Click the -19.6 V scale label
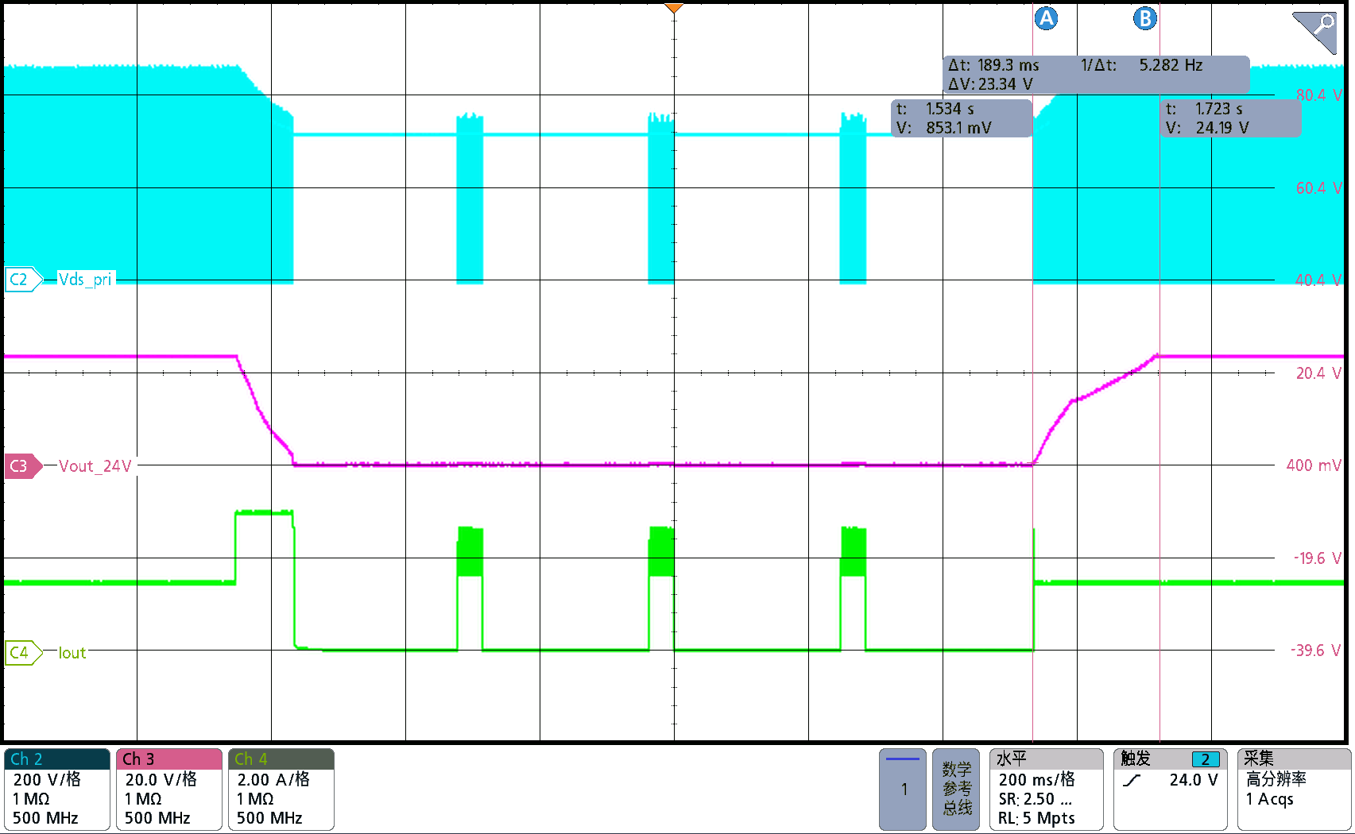Viewport: 1355px width, 834px height. click(1317, 558)
